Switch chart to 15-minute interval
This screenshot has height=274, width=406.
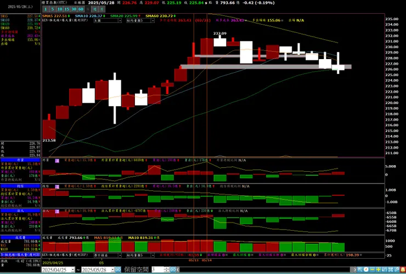tap(67, 9)
